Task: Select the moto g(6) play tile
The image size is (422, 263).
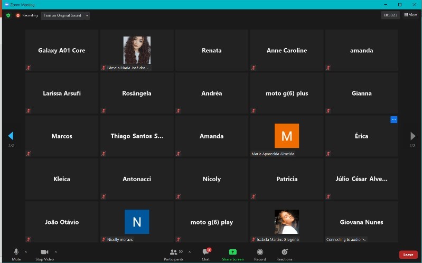Action: point(212,222)
